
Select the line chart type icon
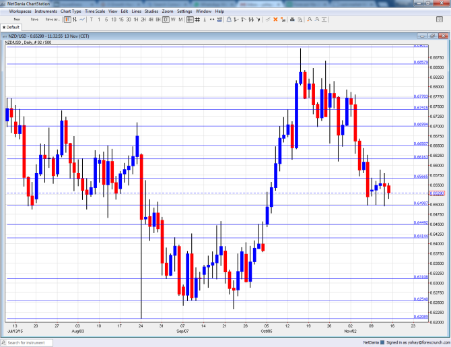[82, 20]
